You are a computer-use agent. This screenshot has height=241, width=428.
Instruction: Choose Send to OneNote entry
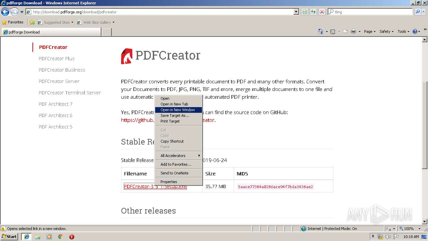[x=179, y=173]
